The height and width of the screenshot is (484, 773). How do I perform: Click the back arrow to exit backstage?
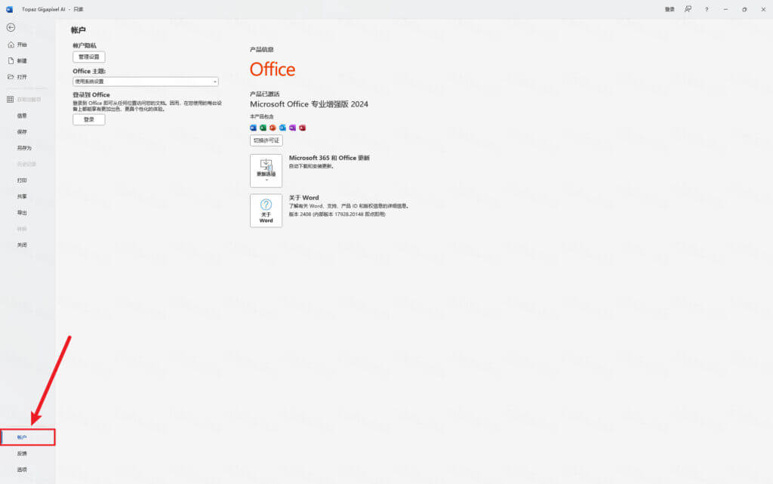11,27
